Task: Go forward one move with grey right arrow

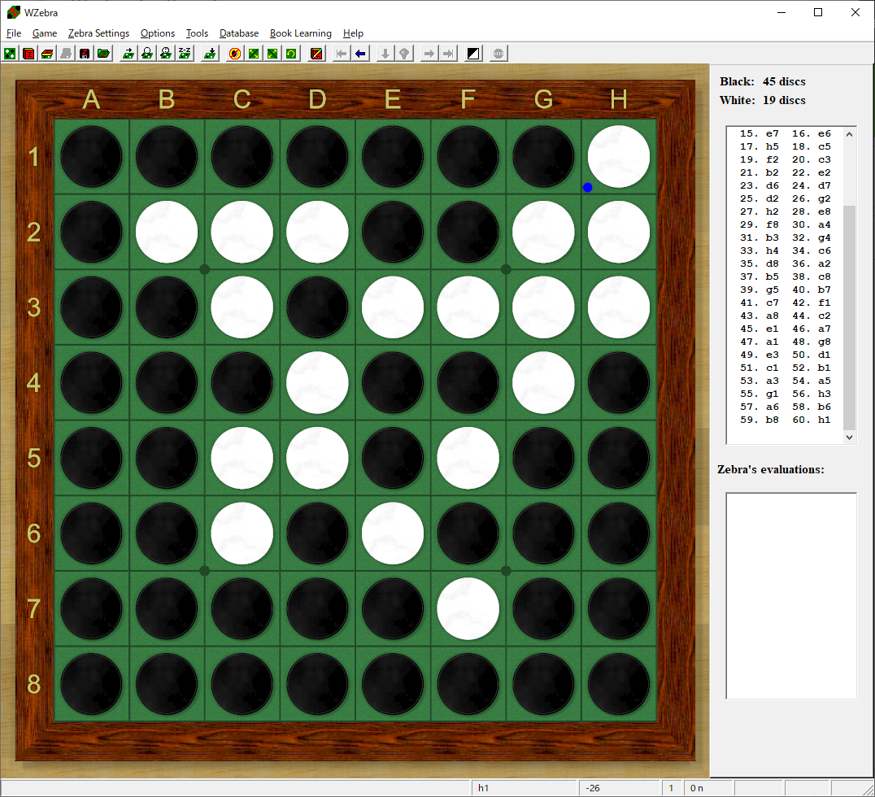Action: [429, 54]
